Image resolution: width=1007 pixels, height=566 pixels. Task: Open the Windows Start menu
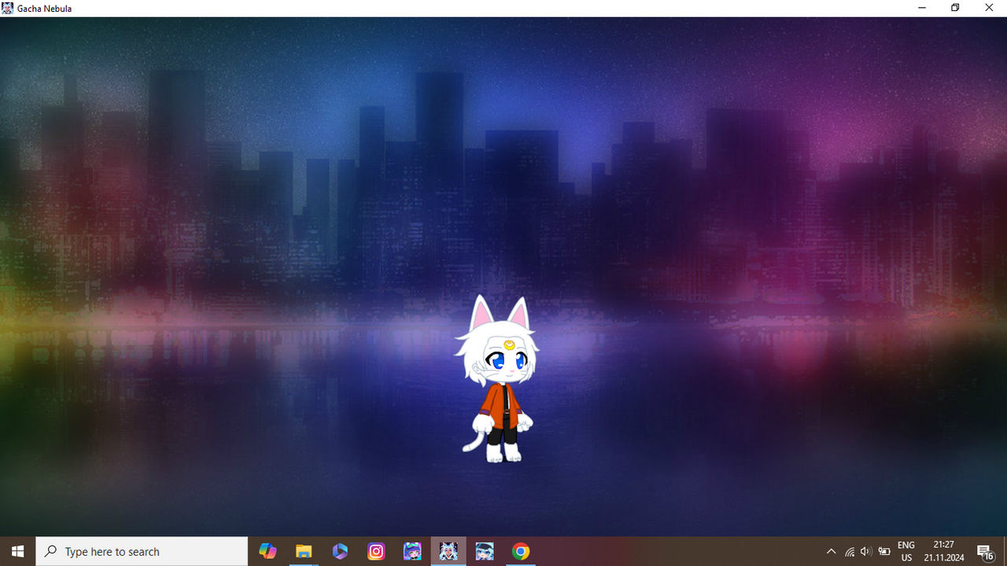(x=17, y=551)
